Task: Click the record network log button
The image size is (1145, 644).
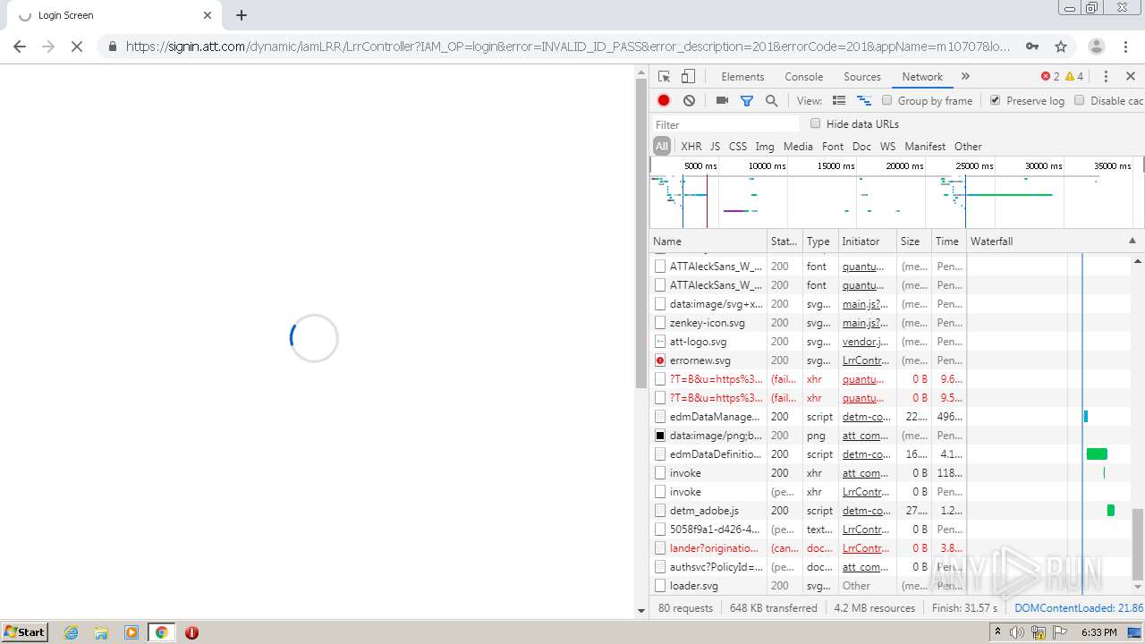Action: click(x=664, y=101)
